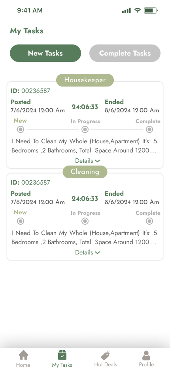This screenshot has width=170, height=370.
Task: Tap the Cleaning category label
Action: 85,172
